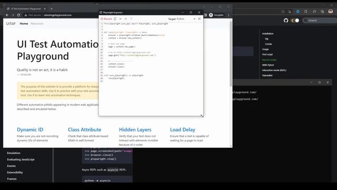Open the Class Attribute link

coord(84,130)
